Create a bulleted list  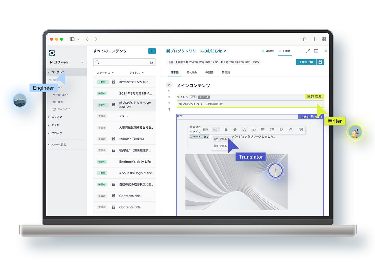(x=263, y=130)
